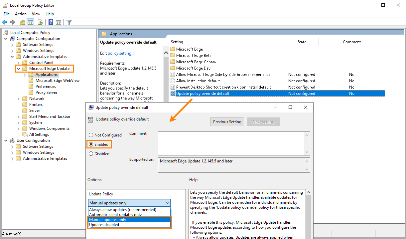
Task: Open the policy setting link
Action: [x=120, y=53]
